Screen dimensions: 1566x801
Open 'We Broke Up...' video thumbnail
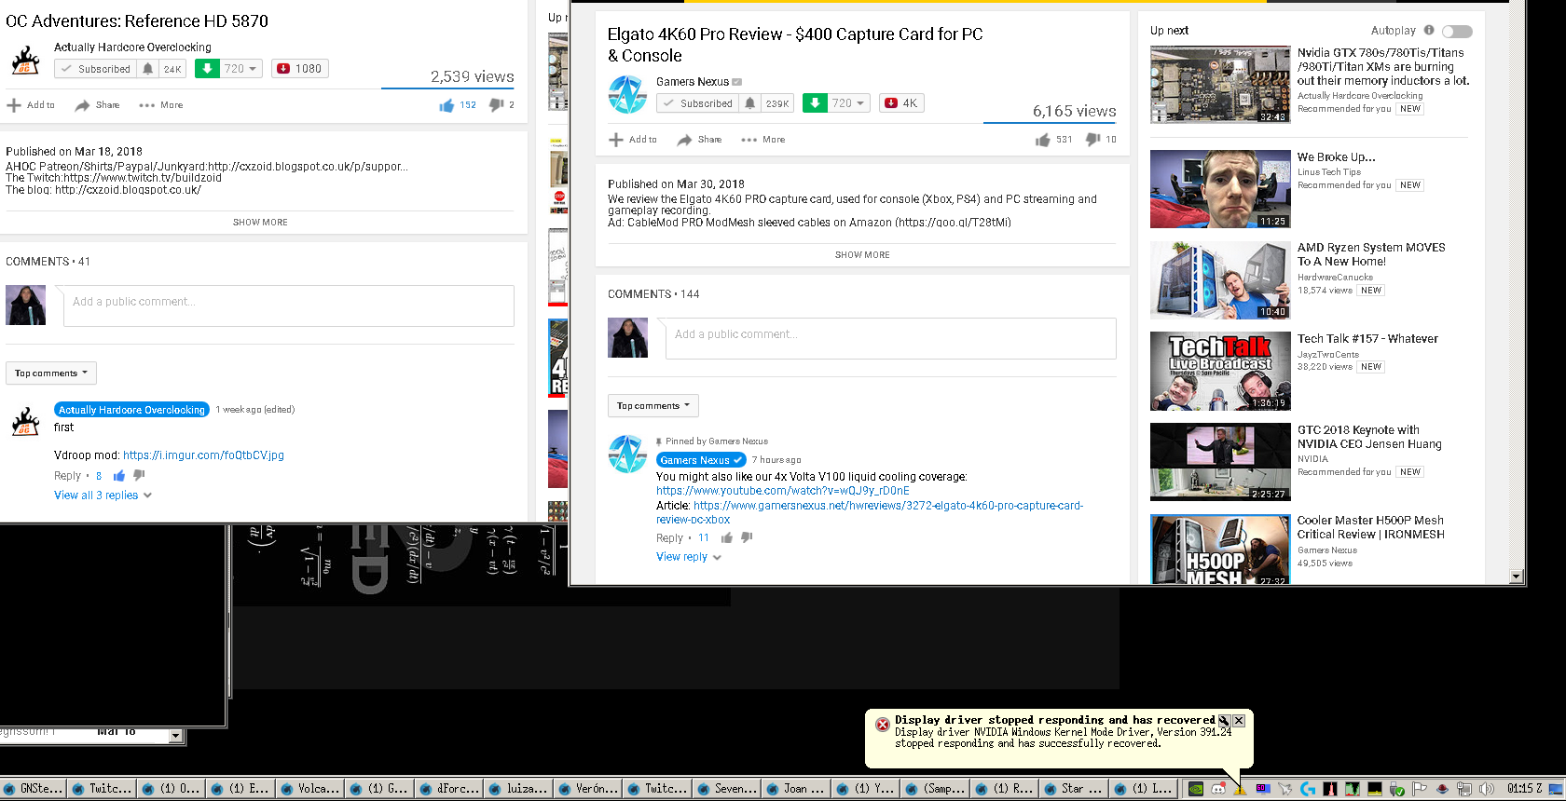[x=1220, y=188]
